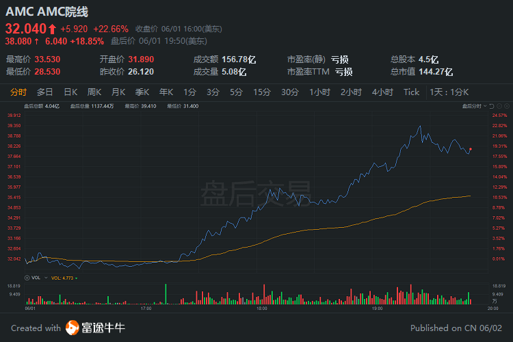Click the zoom-out circle icon above chart

click(499, 106)
